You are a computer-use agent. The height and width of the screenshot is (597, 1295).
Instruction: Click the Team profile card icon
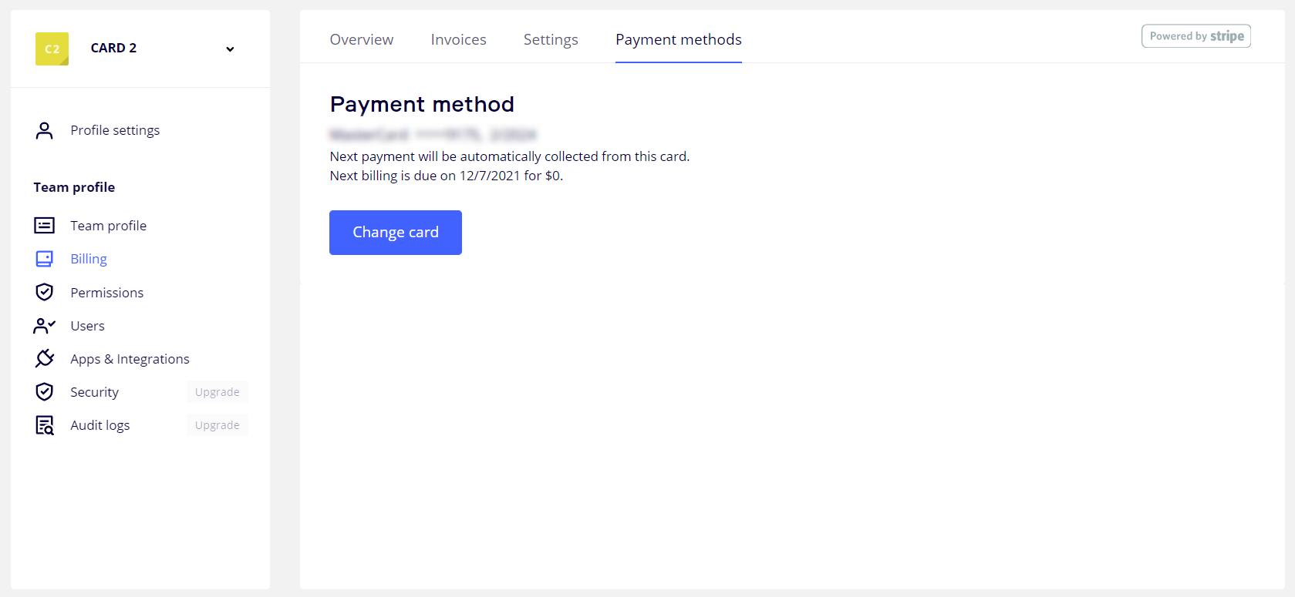(x=45, y=226)
